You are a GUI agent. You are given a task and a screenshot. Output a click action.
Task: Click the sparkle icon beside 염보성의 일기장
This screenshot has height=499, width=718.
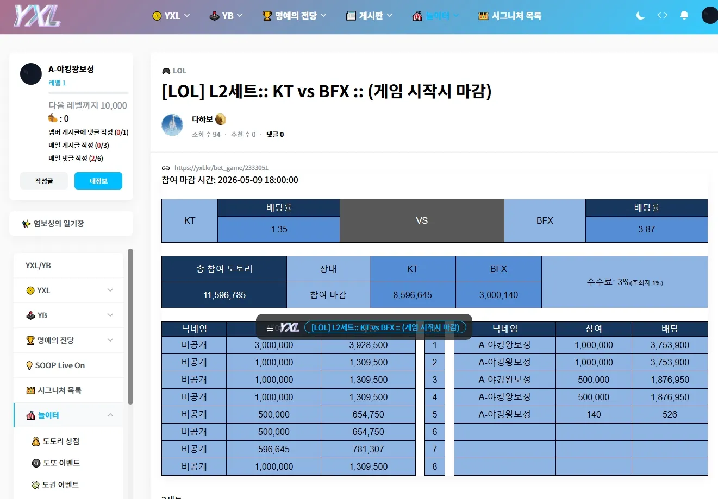[26, 224]
